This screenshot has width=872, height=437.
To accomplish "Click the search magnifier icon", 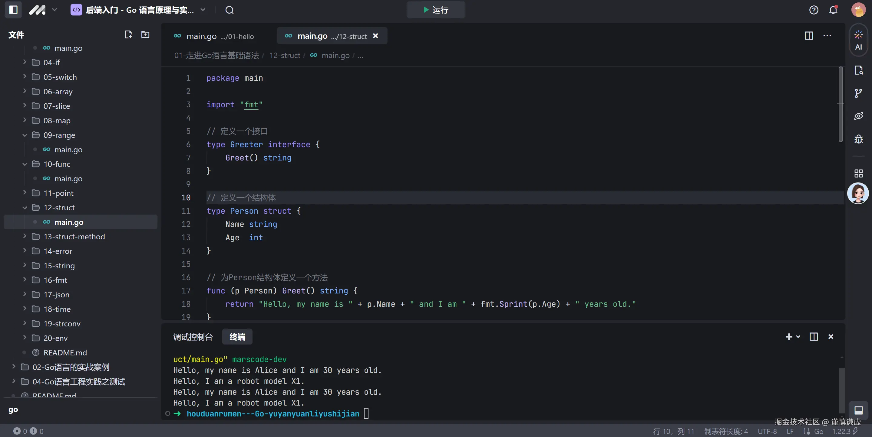I will pyautogui.click(x=230, y=10).
